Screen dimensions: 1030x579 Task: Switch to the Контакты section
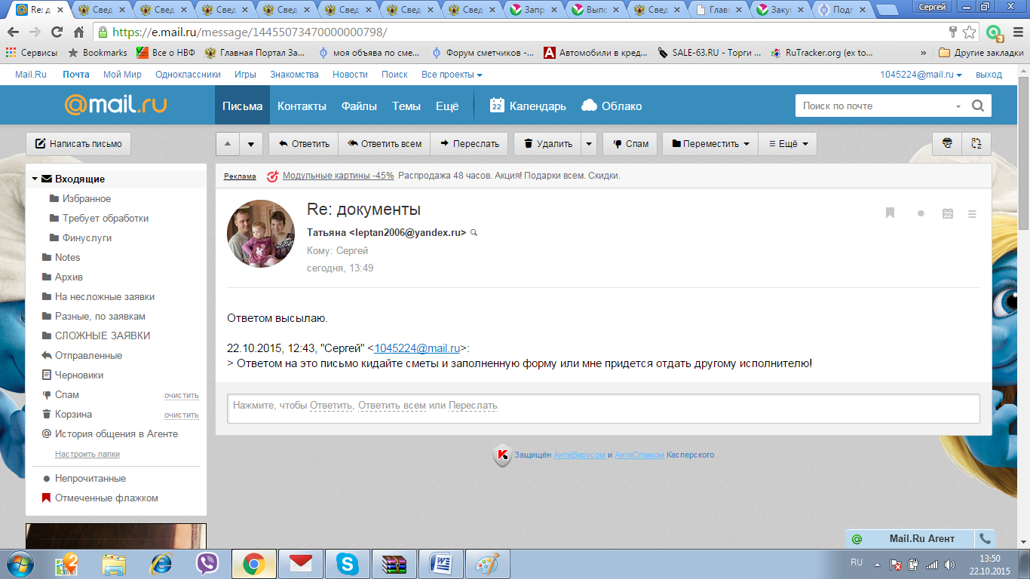tap(302, 106)
